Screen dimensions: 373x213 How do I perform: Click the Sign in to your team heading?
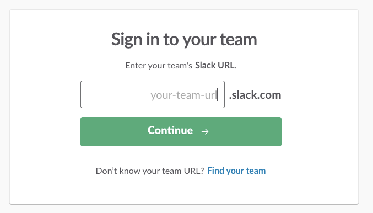coord(184,40)
